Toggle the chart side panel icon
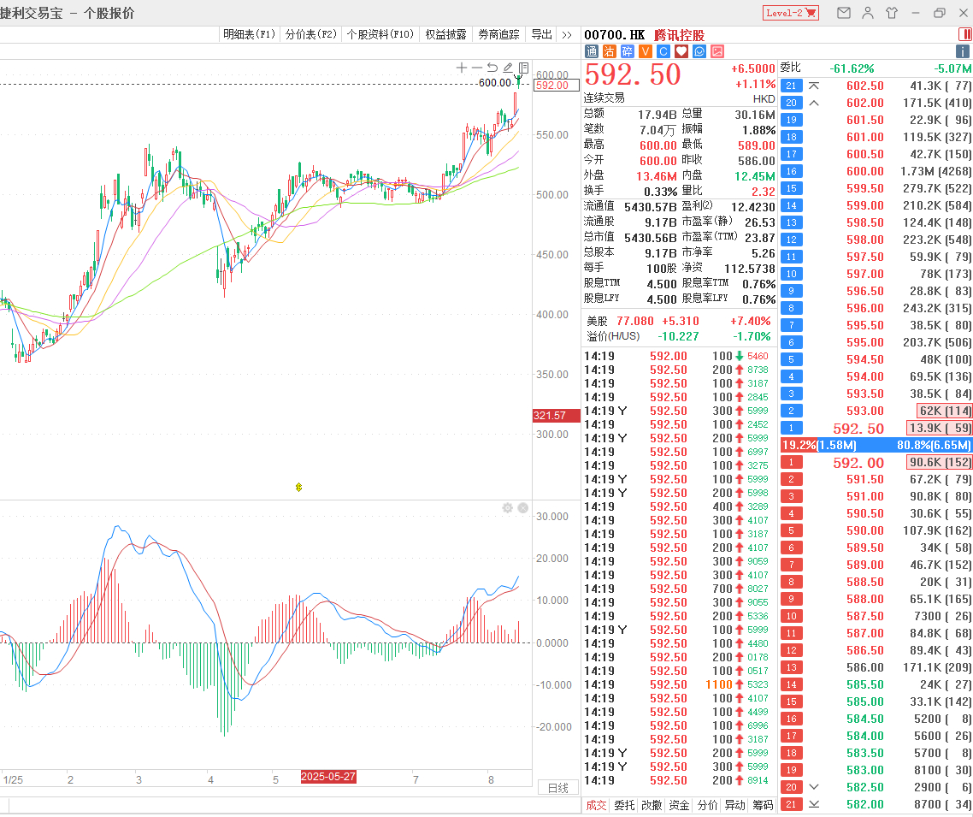The width and height of the screenshot is (973, 817). coord(524,68)
